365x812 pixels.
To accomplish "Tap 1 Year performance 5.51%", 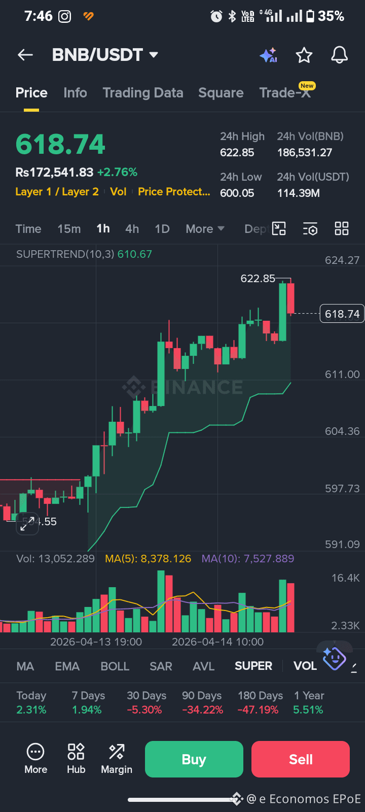I will coord(309,703).
